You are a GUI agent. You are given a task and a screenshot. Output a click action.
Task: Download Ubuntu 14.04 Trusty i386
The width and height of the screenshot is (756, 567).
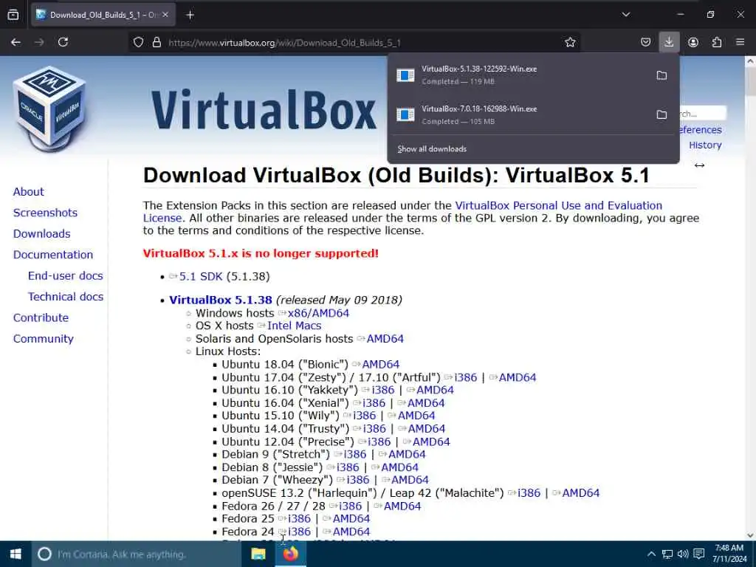(374, 429)
